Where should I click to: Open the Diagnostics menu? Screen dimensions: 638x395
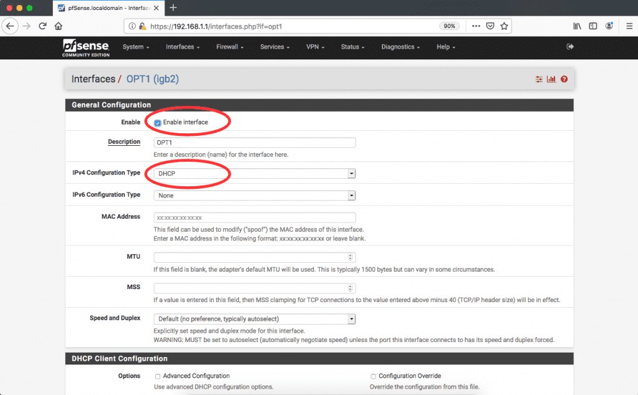[401, 47]
